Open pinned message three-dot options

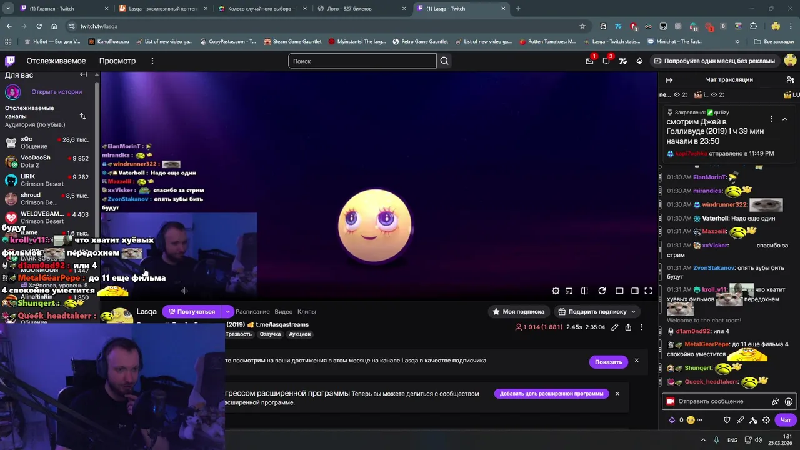point(771,119)
